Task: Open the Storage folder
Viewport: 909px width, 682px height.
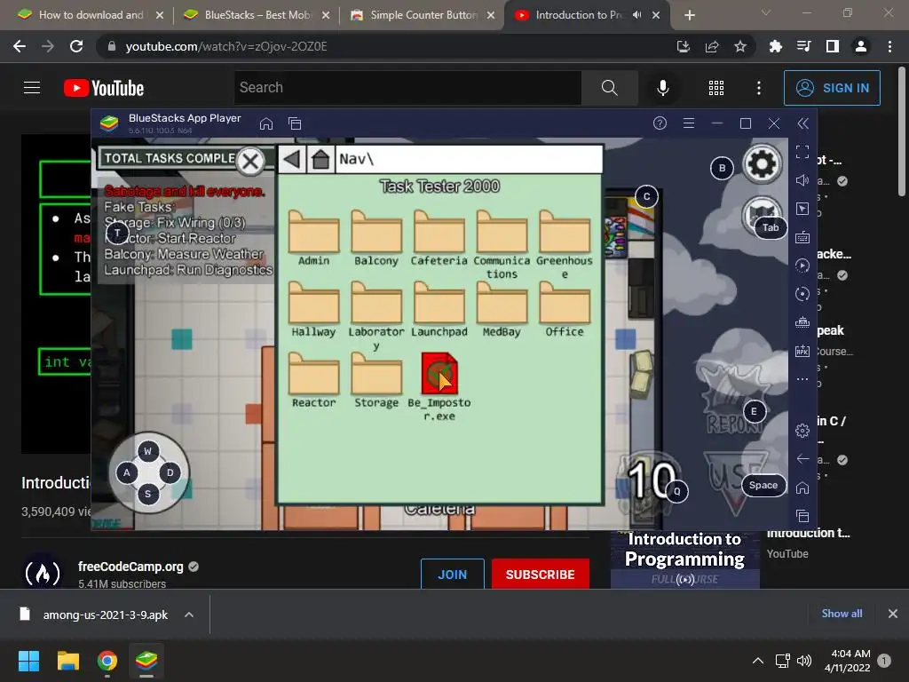Action: [376, 374]
